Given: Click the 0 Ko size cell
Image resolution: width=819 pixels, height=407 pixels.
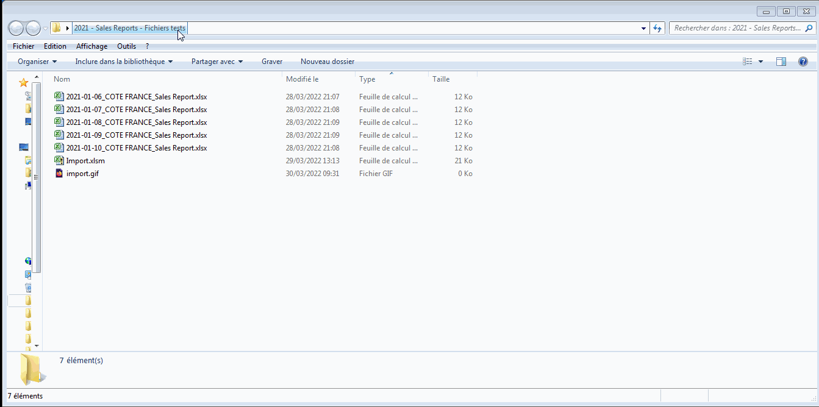Looking at the screenshot, I should click(465, 174).
